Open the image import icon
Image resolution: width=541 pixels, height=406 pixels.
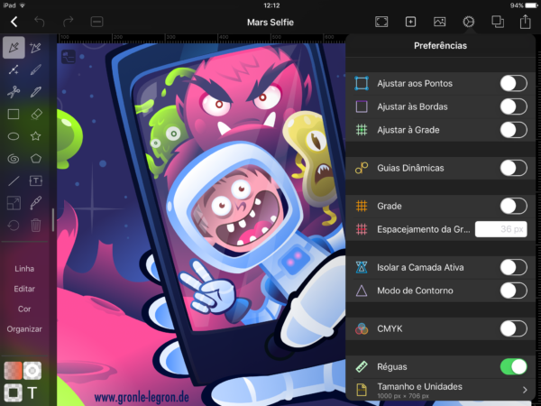(439, 22)
